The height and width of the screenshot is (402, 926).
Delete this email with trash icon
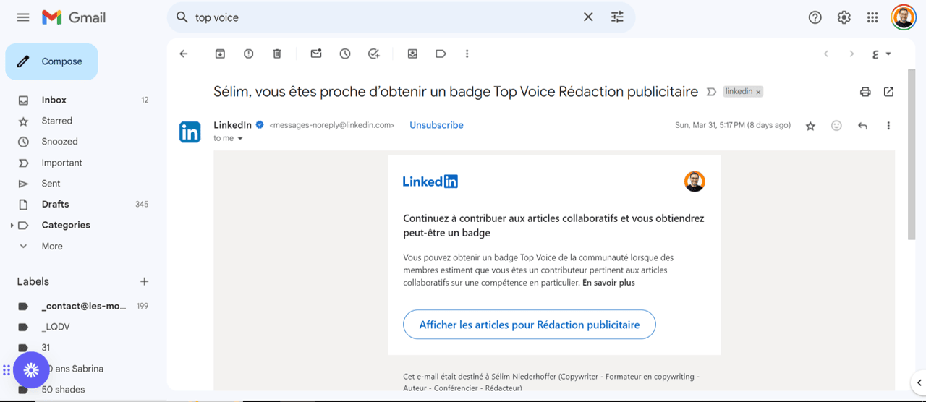(277, 54)
